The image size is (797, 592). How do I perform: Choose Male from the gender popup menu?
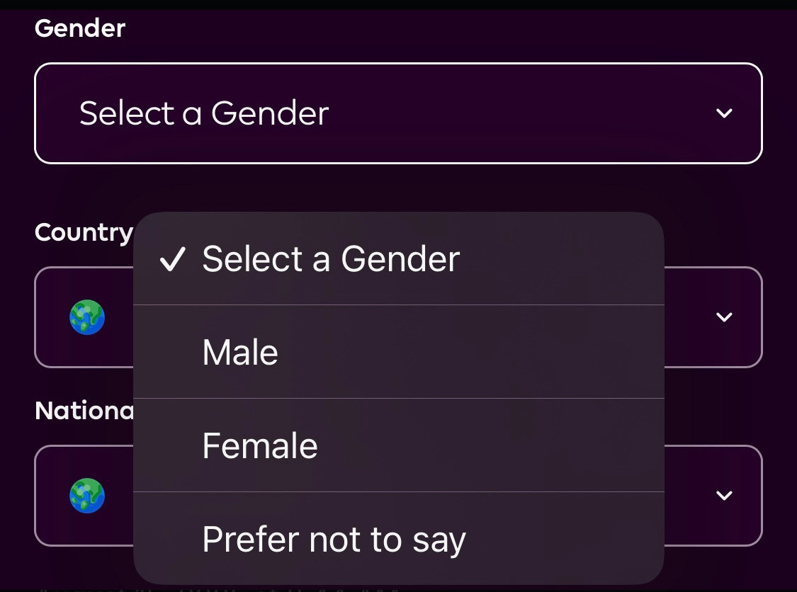pos(398,352)
